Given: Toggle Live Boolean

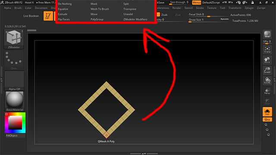Looking at the screenshot, I should point(31,16).
